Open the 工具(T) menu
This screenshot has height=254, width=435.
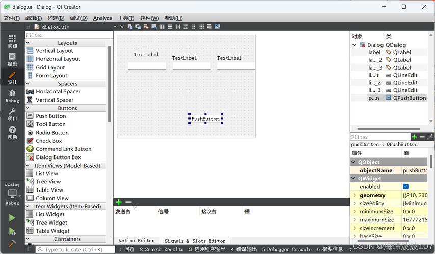point(126,18)
